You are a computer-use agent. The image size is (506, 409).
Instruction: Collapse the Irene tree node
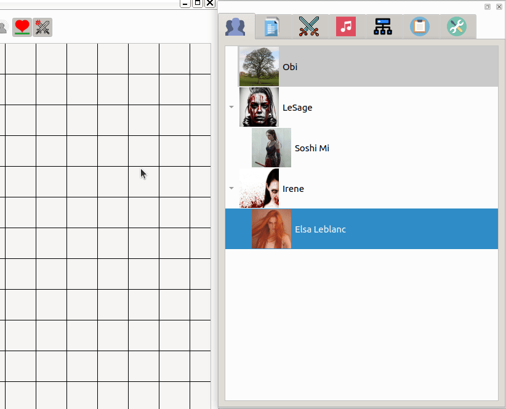point(231,188)
